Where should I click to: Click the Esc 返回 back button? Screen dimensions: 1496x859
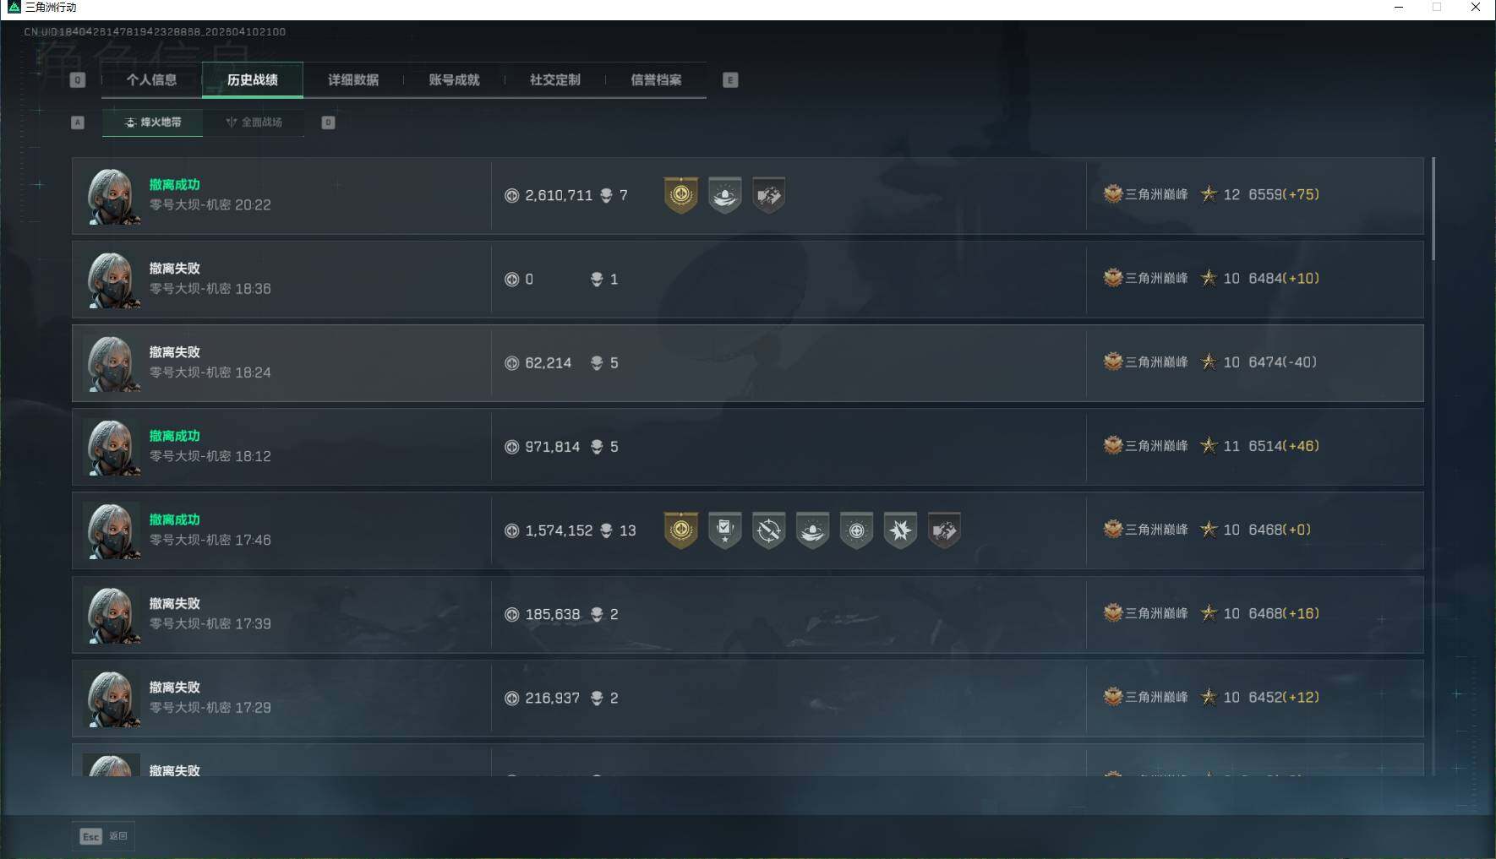(x=104, y=836)
